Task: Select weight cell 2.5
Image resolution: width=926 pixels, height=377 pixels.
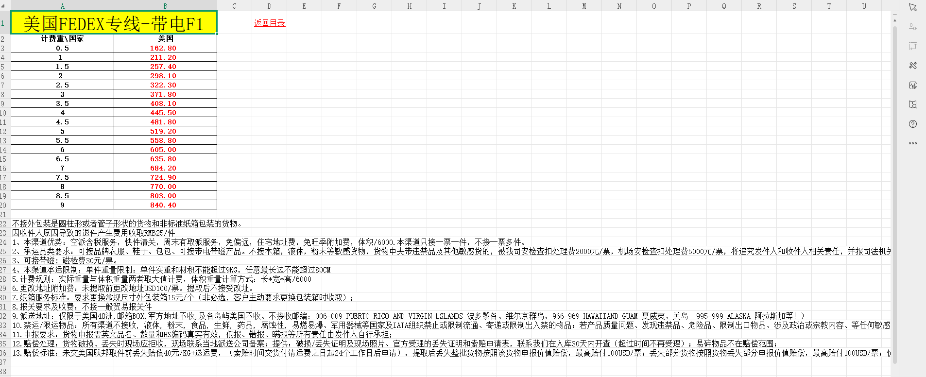Action: [62, 85]
